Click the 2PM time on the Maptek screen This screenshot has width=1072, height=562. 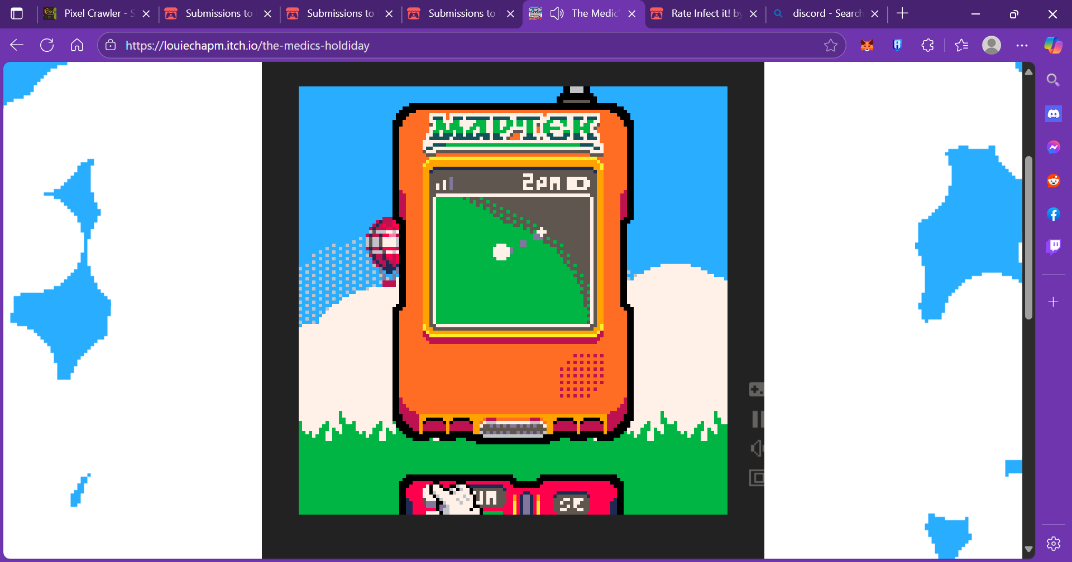(541, 182)
